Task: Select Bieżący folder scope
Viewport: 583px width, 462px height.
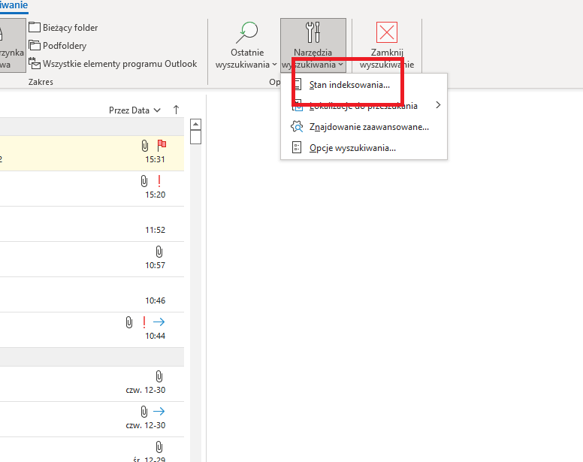Action: (63, 28)
